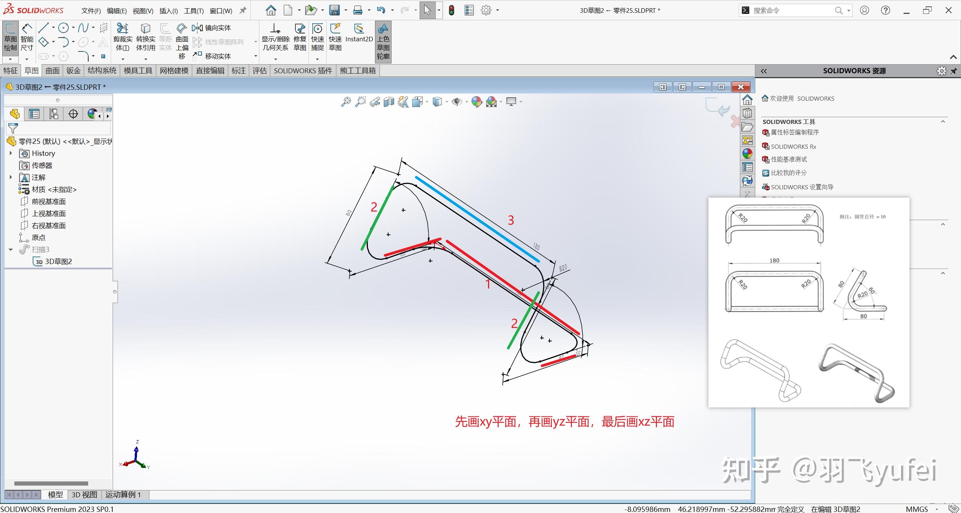
Task: Switch to the 钣金 ribbon tab
Action: click(73, 71)
